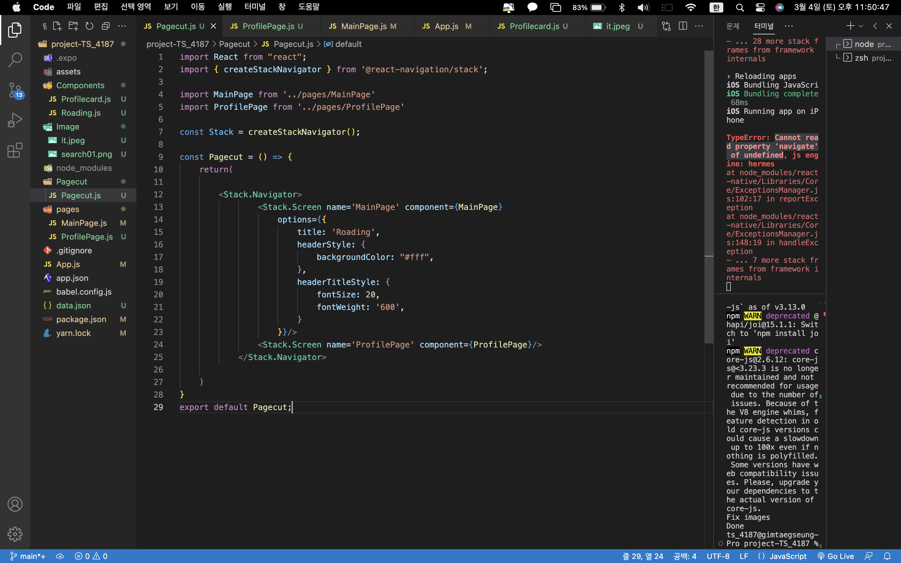Open package.json in explorer
The width and height of the screenshot is (901, 563).
83,319
